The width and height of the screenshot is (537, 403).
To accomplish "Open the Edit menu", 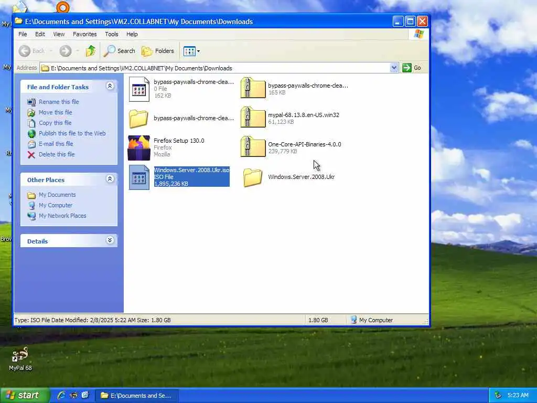I will 40,34.
